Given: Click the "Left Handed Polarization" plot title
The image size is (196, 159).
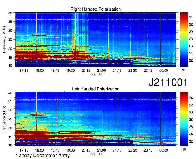Looking at the screenshot, I should point(96,89).
